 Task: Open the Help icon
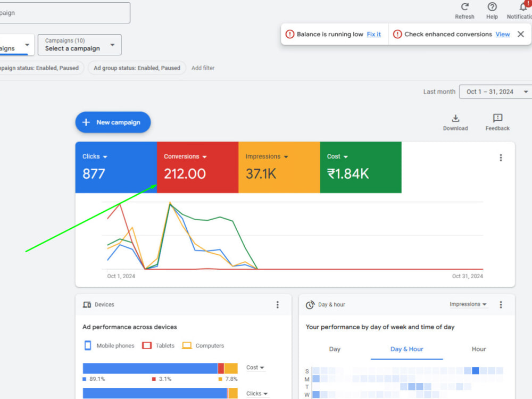tap(492, 7)
